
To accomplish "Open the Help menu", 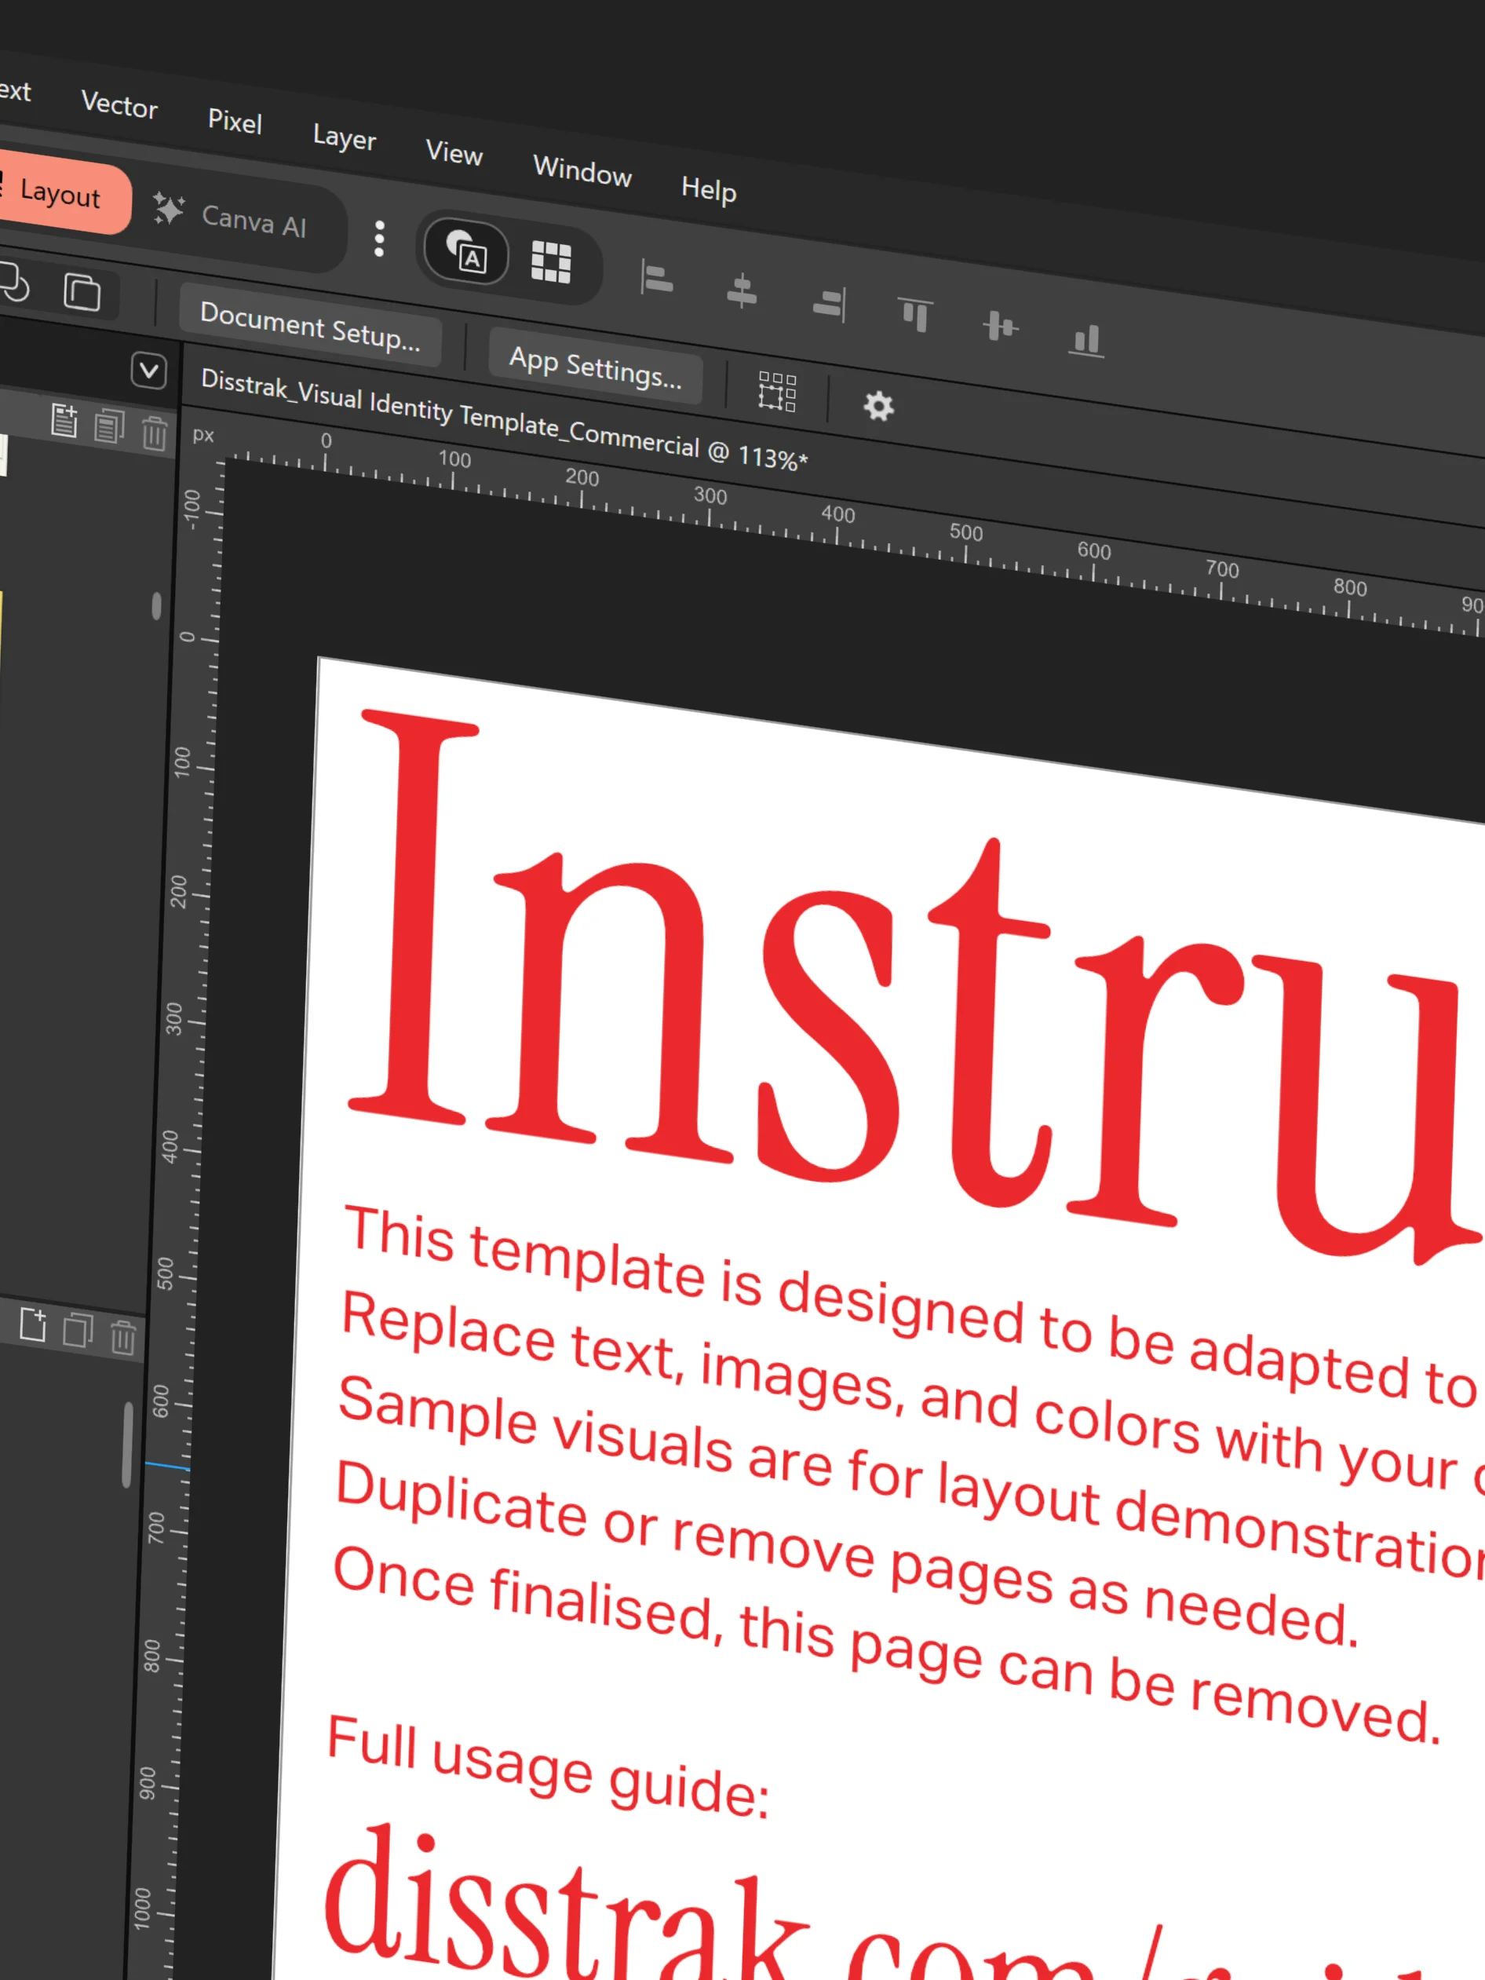I will coord(708,189).
